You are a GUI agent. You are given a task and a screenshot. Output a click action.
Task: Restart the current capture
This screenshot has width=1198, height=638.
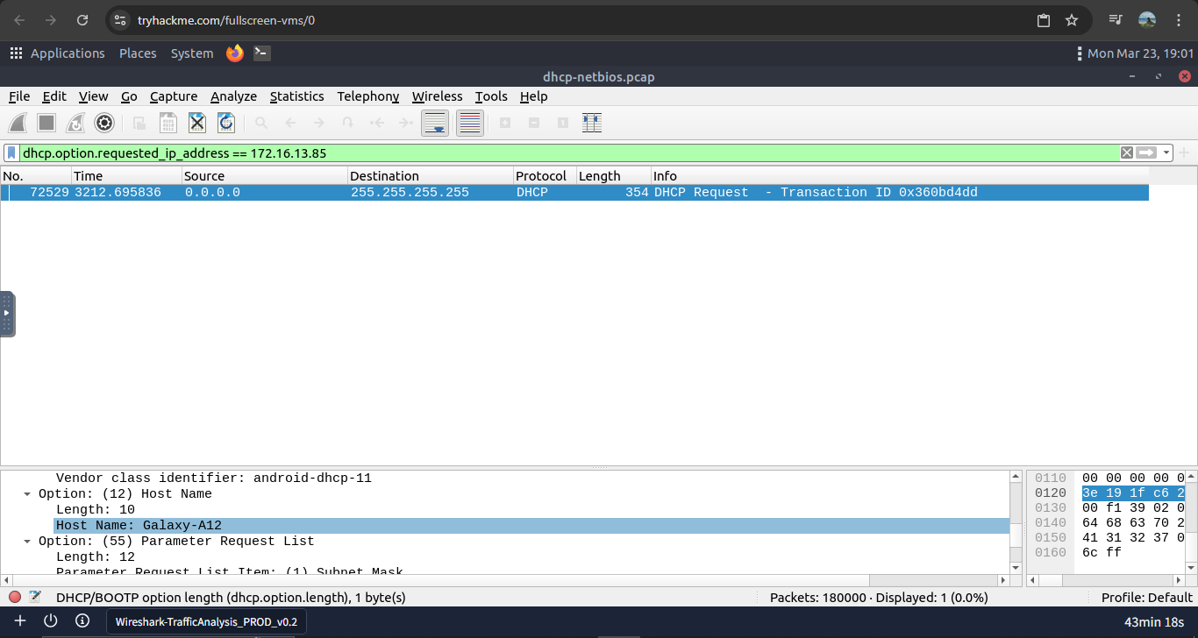[x=75, y=124]
